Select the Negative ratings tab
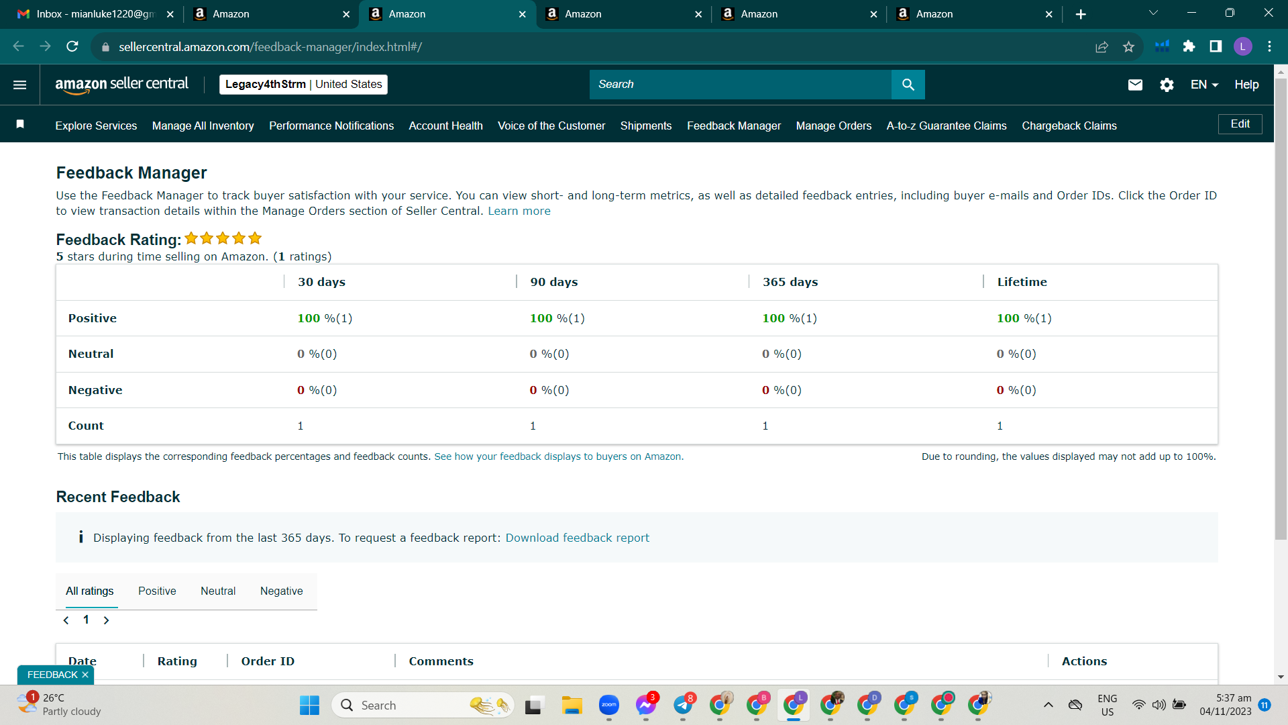The image size is (1288, 725). 282,591
